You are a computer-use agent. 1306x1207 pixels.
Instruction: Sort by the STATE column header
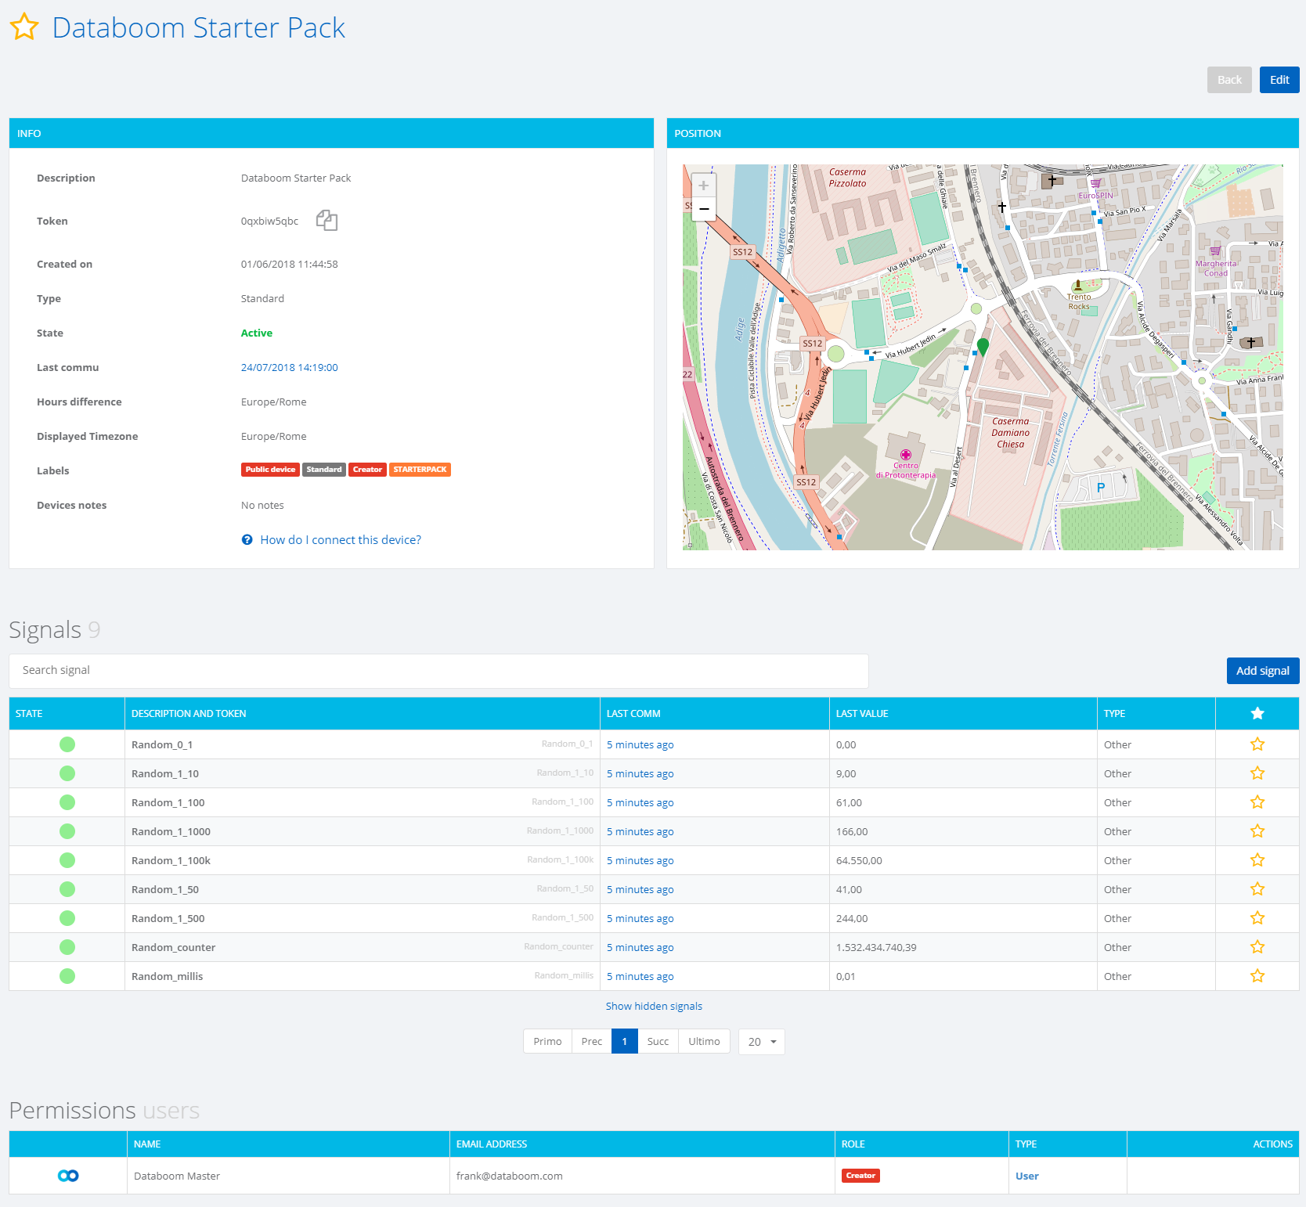click(x=67, y=714)
